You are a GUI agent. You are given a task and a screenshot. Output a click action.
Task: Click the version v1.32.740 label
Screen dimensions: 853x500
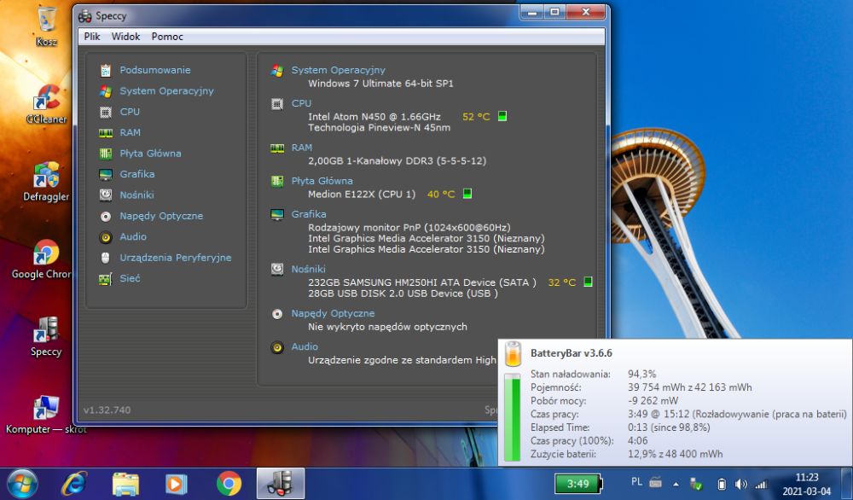(x=107, y=410)
